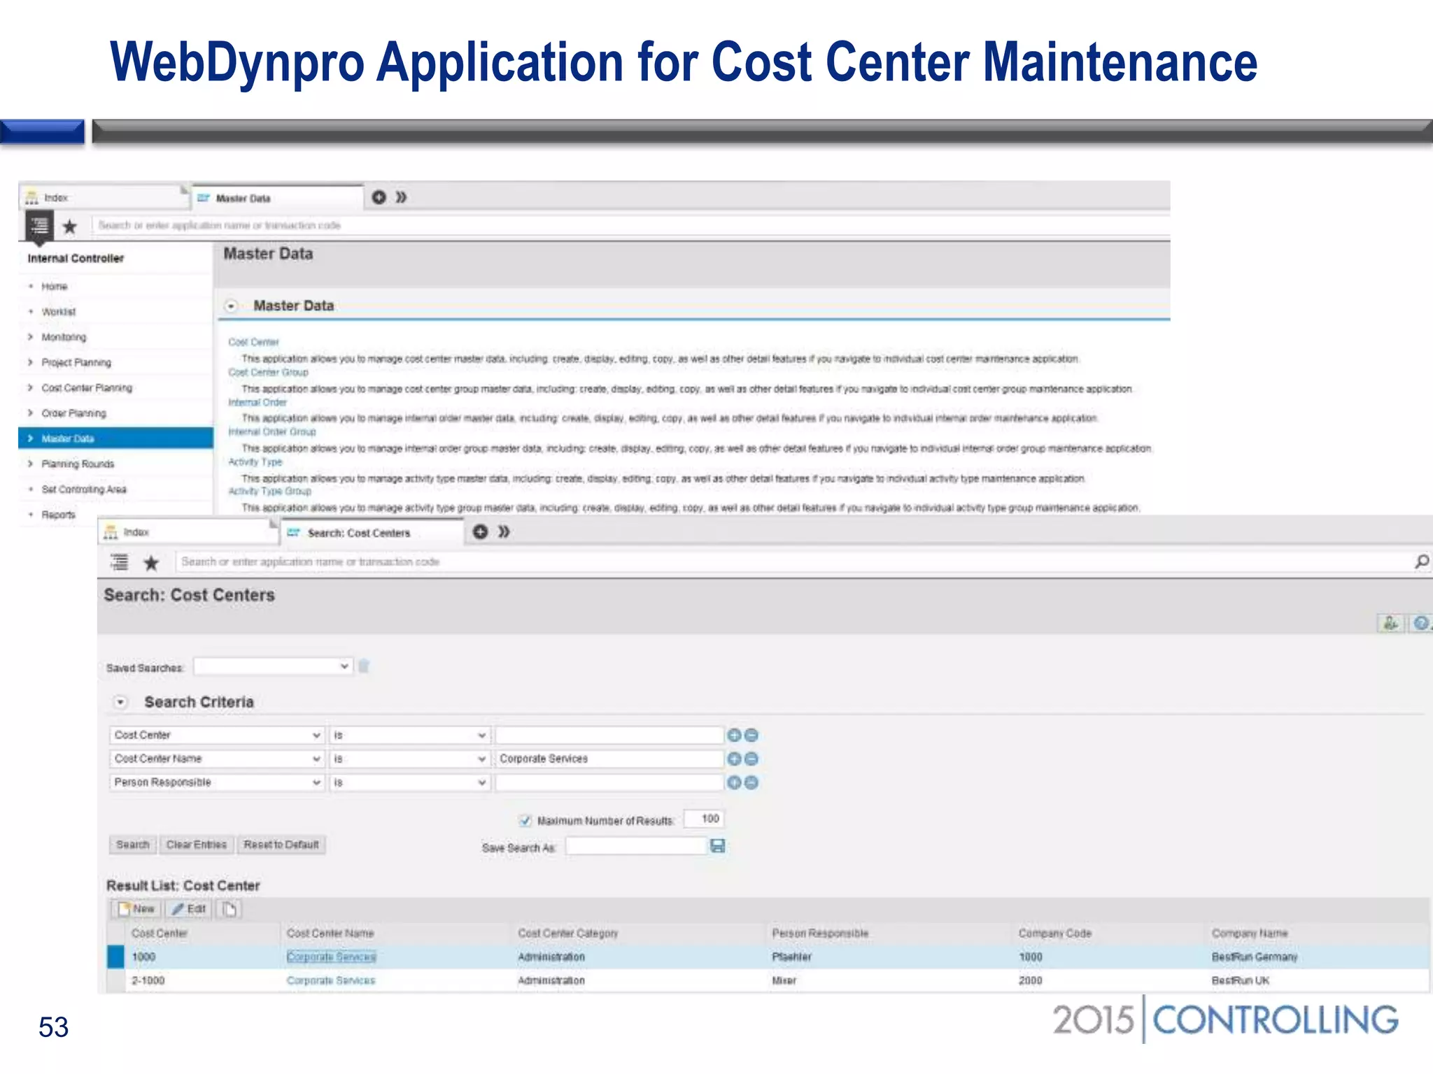The image size is (1433, 1074).
Task: Add criteria row after Cost Center Name row
Action: pos(734,759)
